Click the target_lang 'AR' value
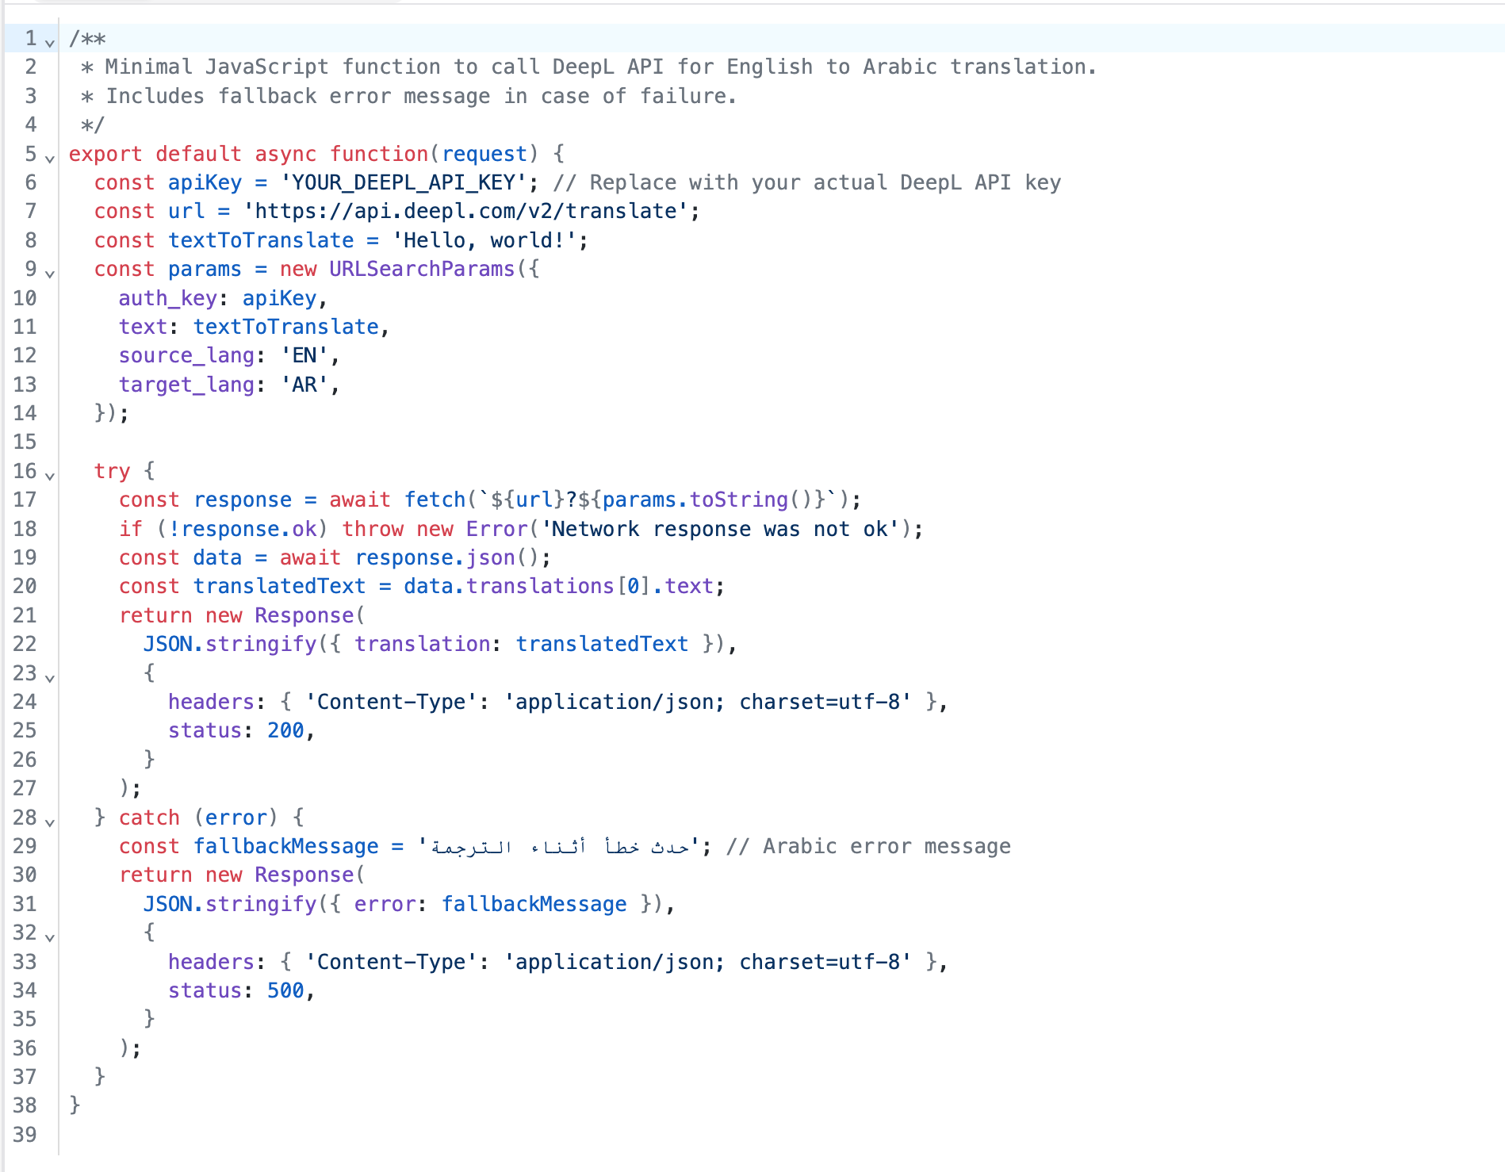Viewport: 1505px width, 1172px height. coord(303,385)
